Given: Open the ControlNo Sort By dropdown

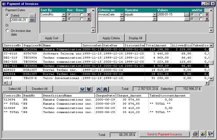Looking at the screenshot, I should coord(64,14).
